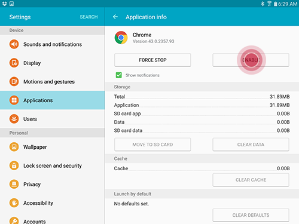Screen dimensions: 299x224
Task: Tap the battery icon in status bar
Action: coord(276,4)
